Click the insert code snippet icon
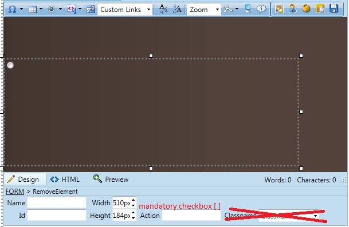Viewport: 349px width, 227px height. click(x=72, y=9)
